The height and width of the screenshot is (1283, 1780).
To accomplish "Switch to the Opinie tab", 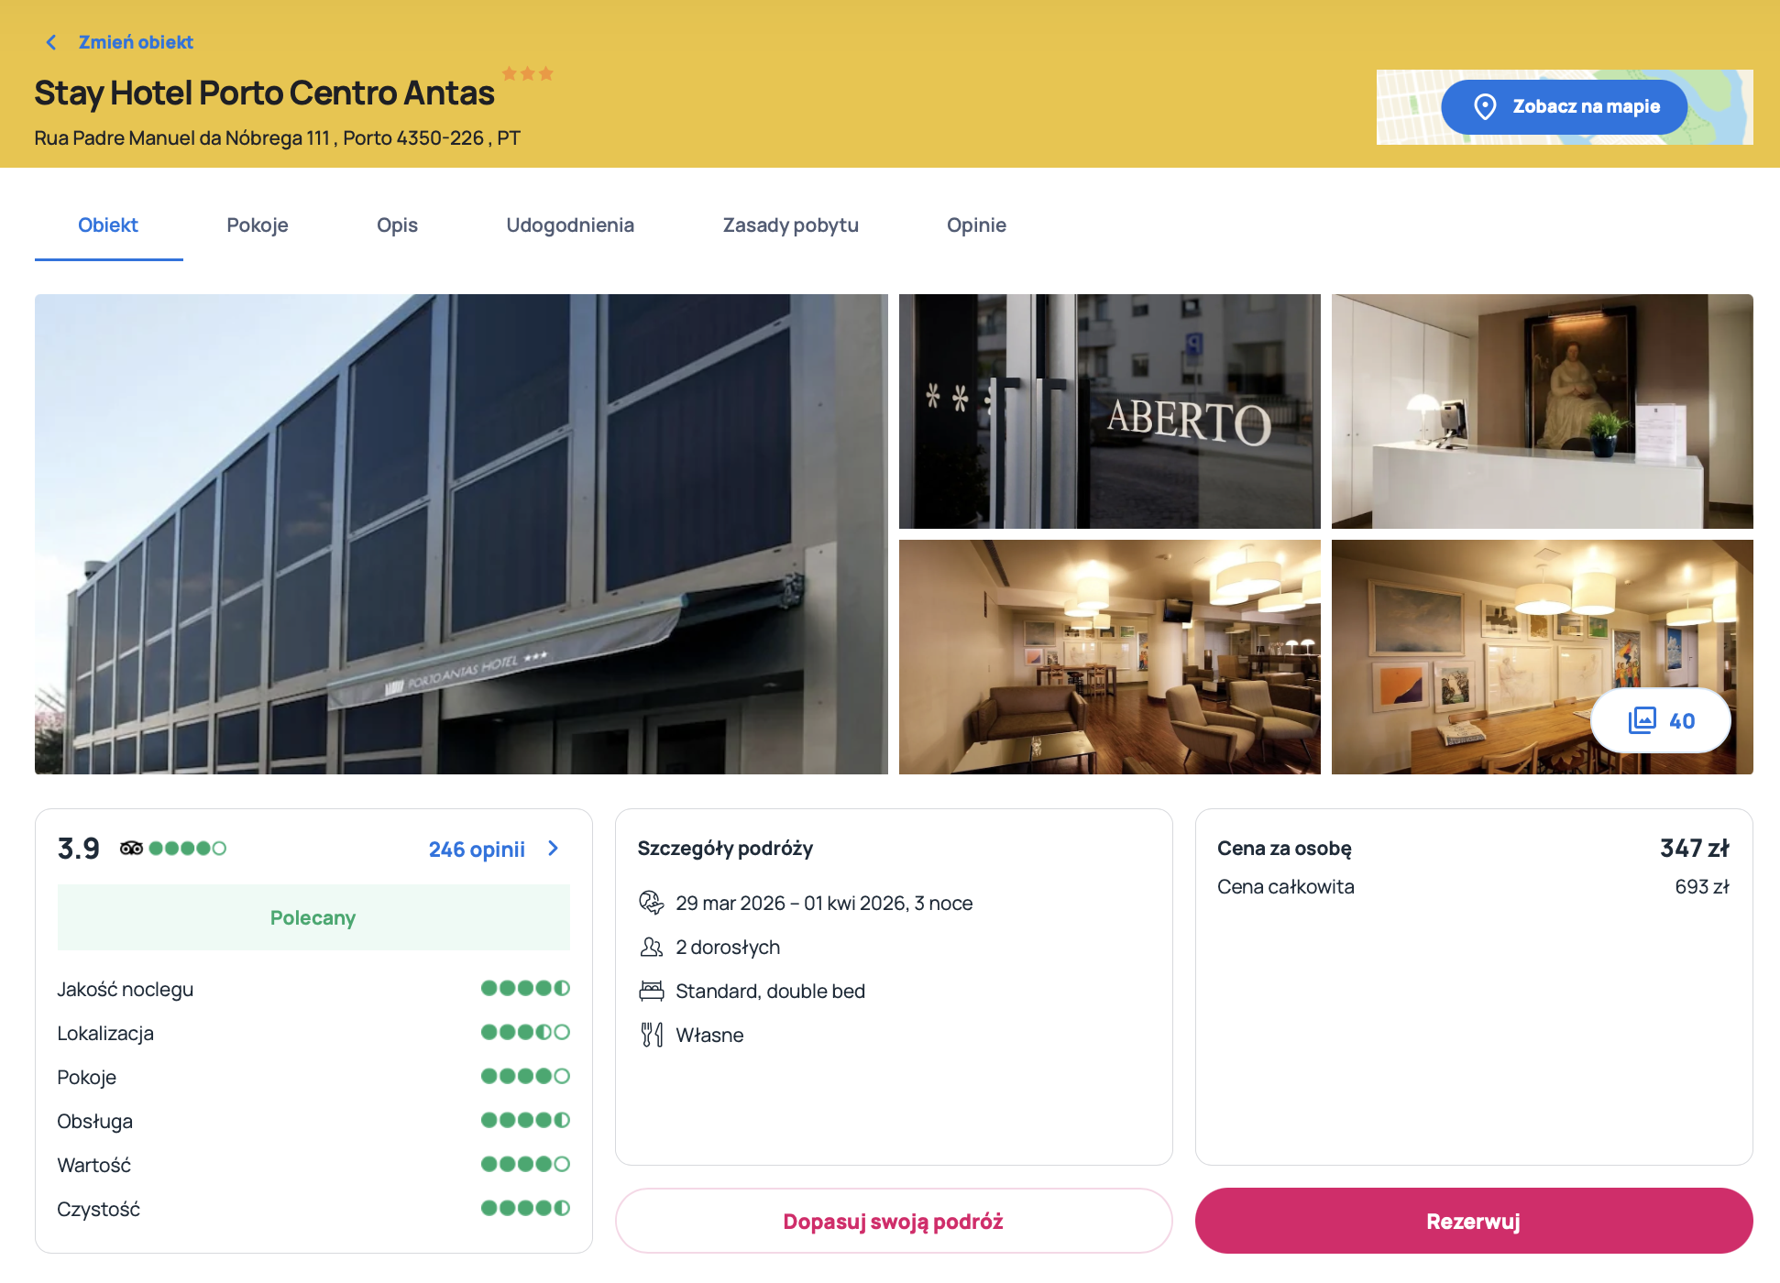I will (976, 225).
